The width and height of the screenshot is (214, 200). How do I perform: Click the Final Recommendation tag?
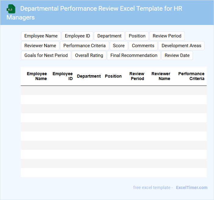(x=134, y=55)
